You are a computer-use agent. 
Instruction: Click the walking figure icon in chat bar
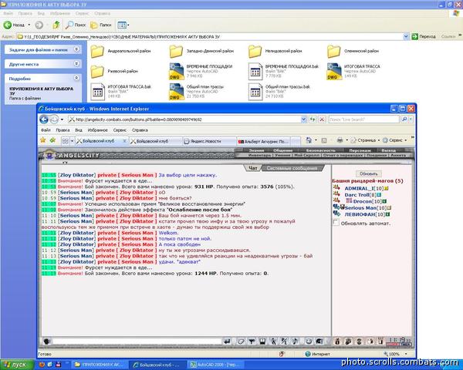click(273, 341)
